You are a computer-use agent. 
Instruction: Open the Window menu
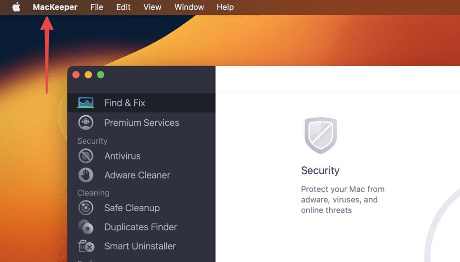(189, 7)
